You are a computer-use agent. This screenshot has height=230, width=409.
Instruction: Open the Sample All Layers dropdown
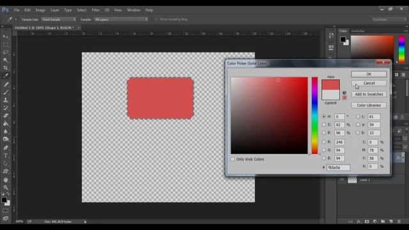point(121,19)
